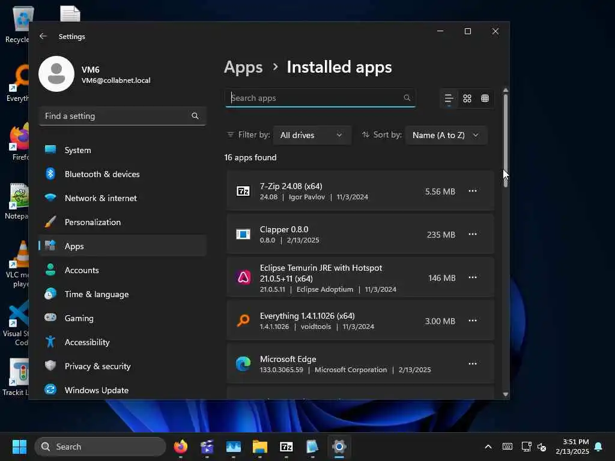The image size is (615, 461).
Task: Open Bluetooth & devices settings
Action: coord(123,174)
